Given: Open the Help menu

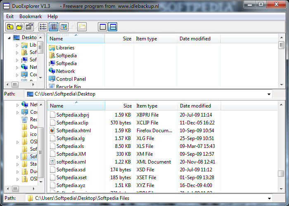Looking at the screenshot, I should tap(52, 16).
